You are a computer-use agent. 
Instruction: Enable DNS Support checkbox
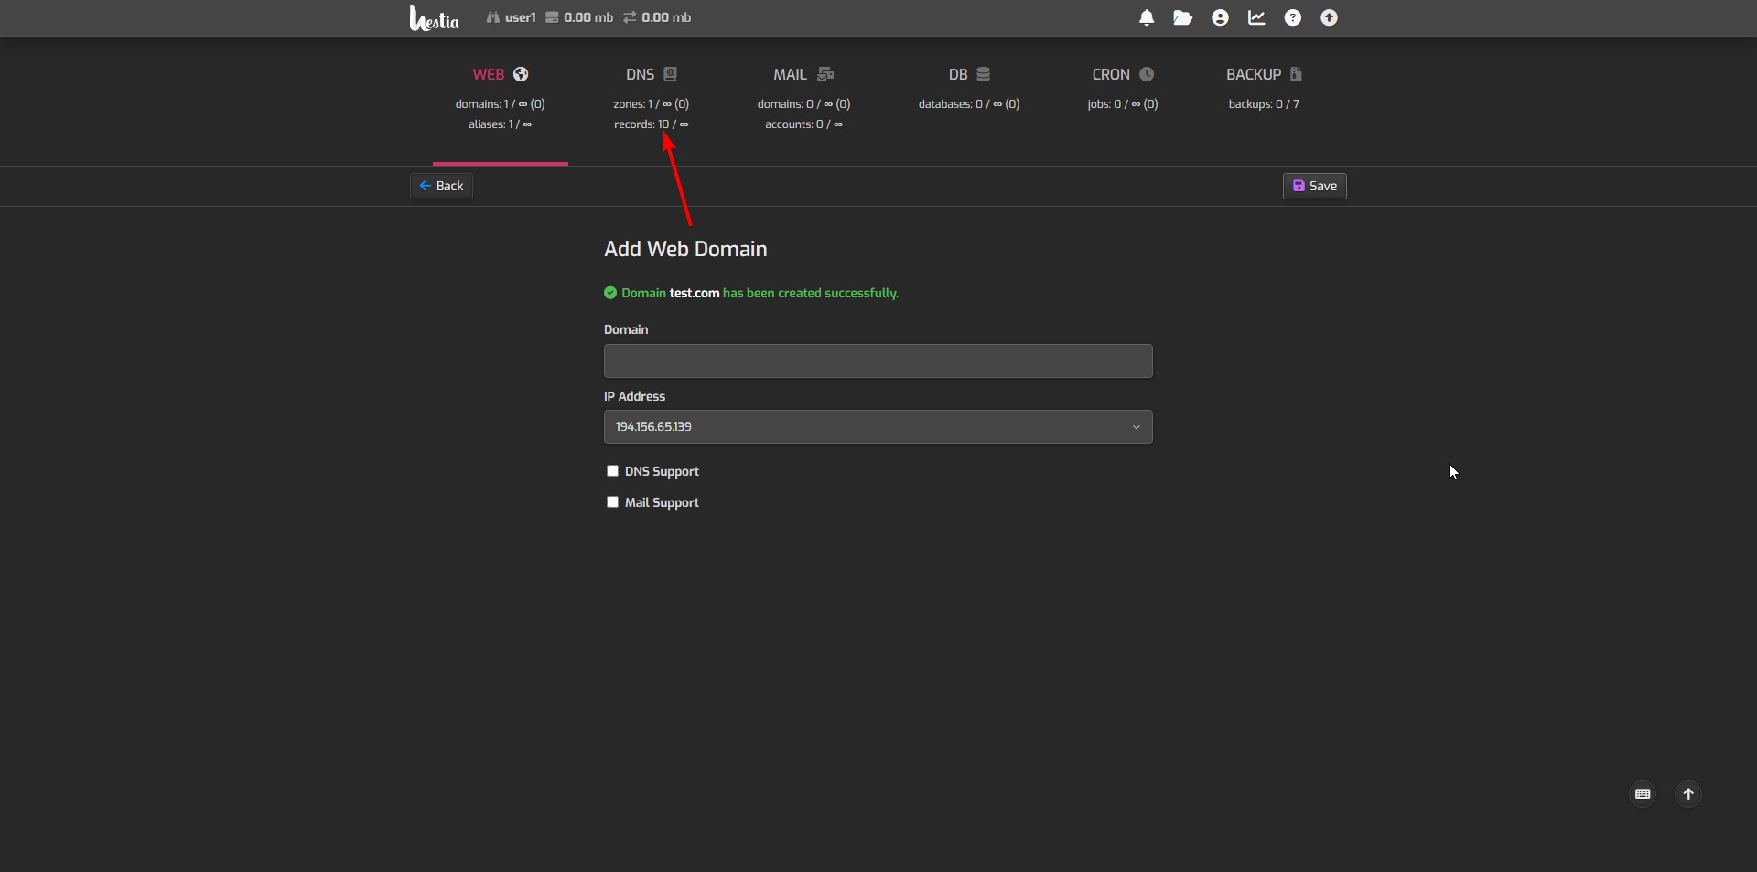point(612,471)
